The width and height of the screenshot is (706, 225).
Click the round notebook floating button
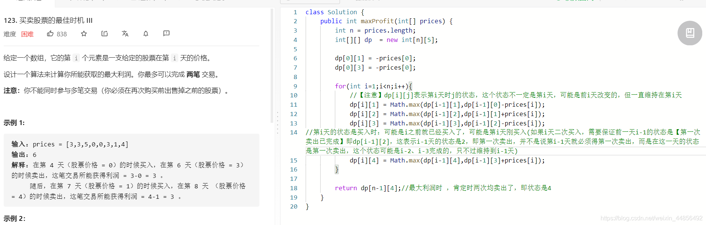pos(689,33)
